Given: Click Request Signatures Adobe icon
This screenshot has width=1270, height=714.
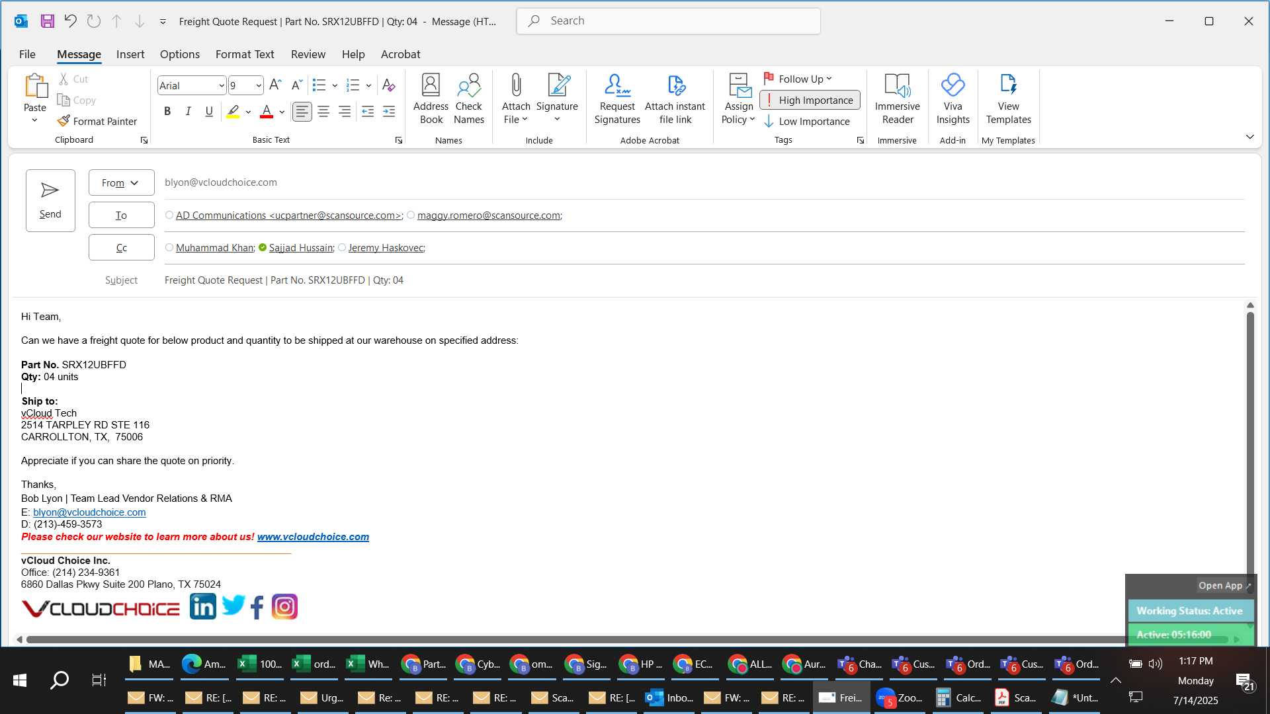Looking at the screenshot, I should (617, 99).
